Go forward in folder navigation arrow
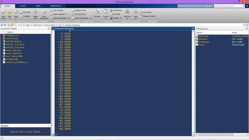Viewport: 249px width, 140px height. (5, 25)
